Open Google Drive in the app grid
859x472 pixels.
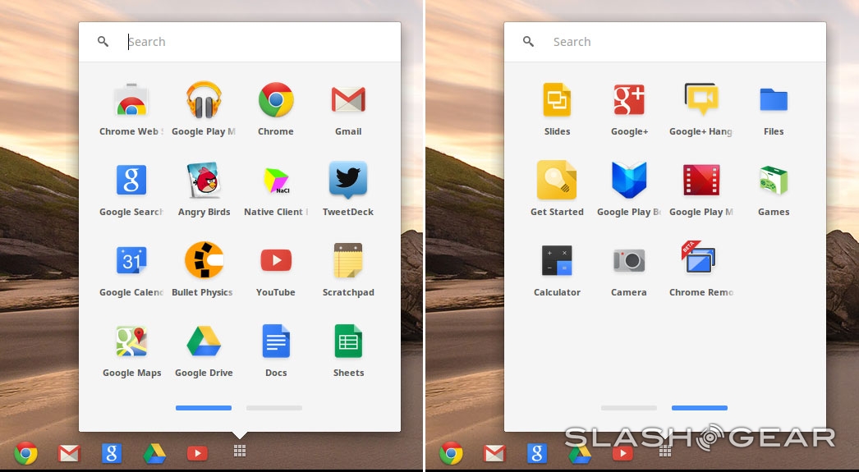coord(204,342)
